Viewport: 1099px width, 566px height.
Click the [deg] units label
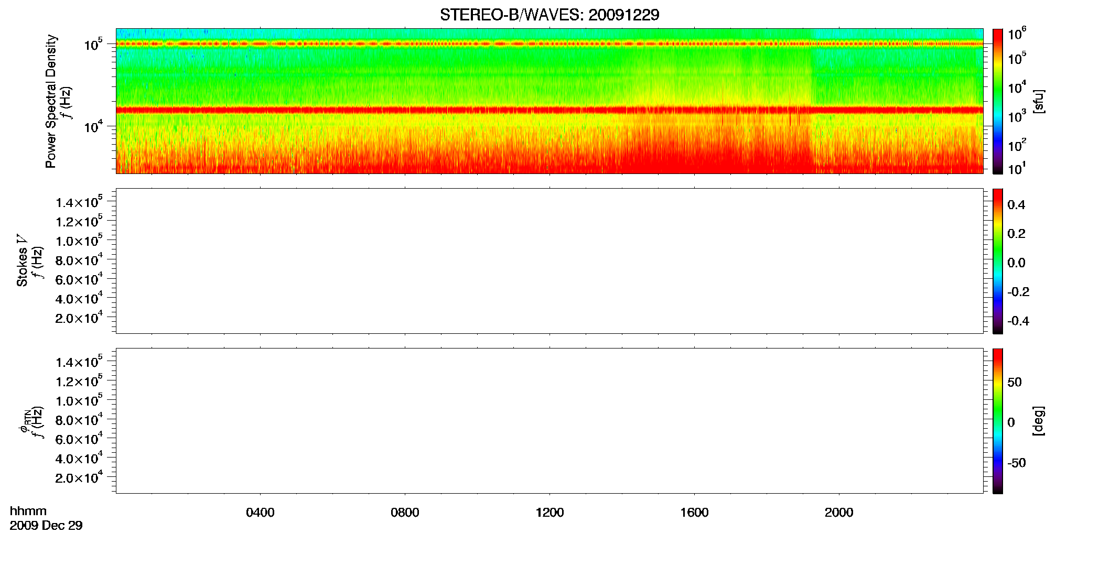[1038, 421]
